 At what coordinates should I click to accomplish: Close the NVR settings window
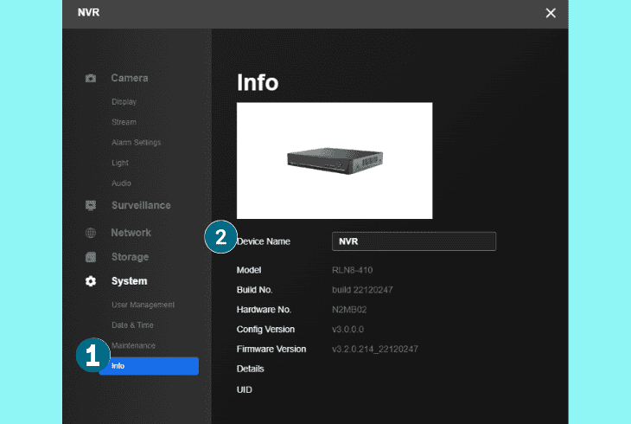point(551,13)
